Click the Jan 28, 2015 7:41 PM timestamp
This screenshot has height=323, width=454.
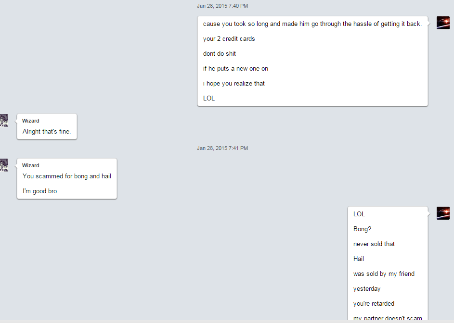click(x=222, y=148)
